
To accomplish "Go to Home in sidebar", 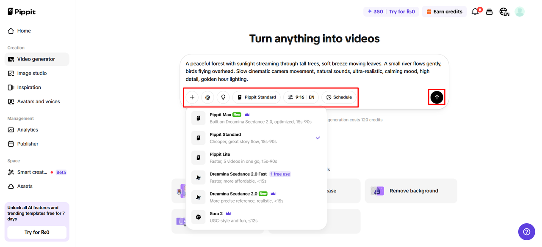I will 37,31.
